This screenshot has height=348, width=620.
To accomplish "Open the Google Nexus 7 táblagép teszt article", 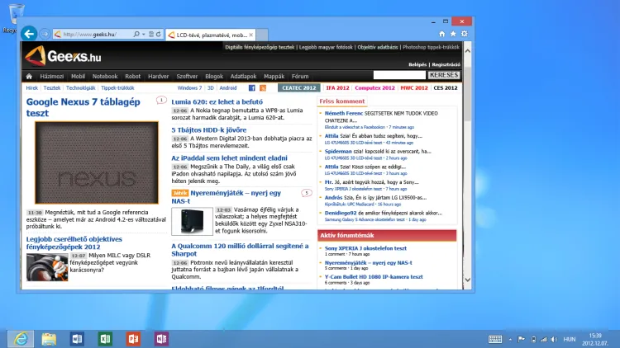I will (x=75, y=107).
